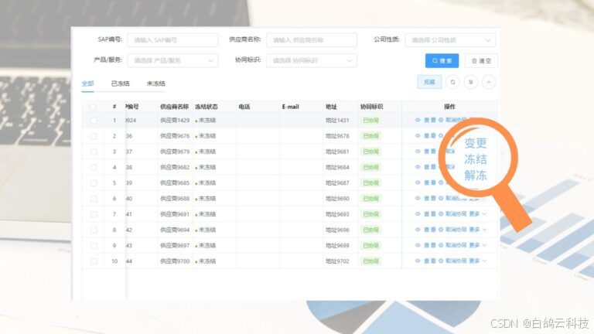Open 查看 for the 供应商9682 row
The height and width of the screenshot is (334, 594).
(x=429, y=167)
